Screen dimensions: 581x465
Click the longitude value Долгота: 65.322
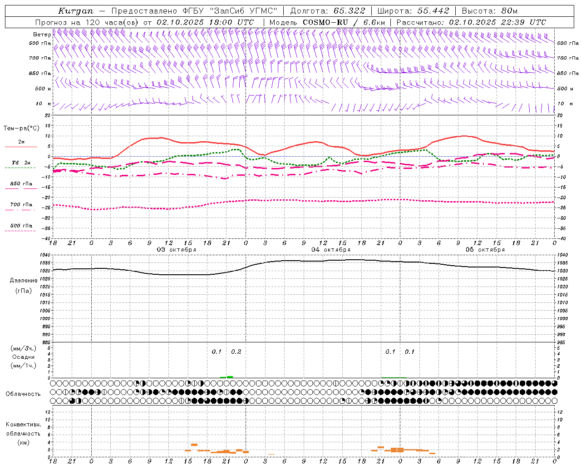click(327, 11)
